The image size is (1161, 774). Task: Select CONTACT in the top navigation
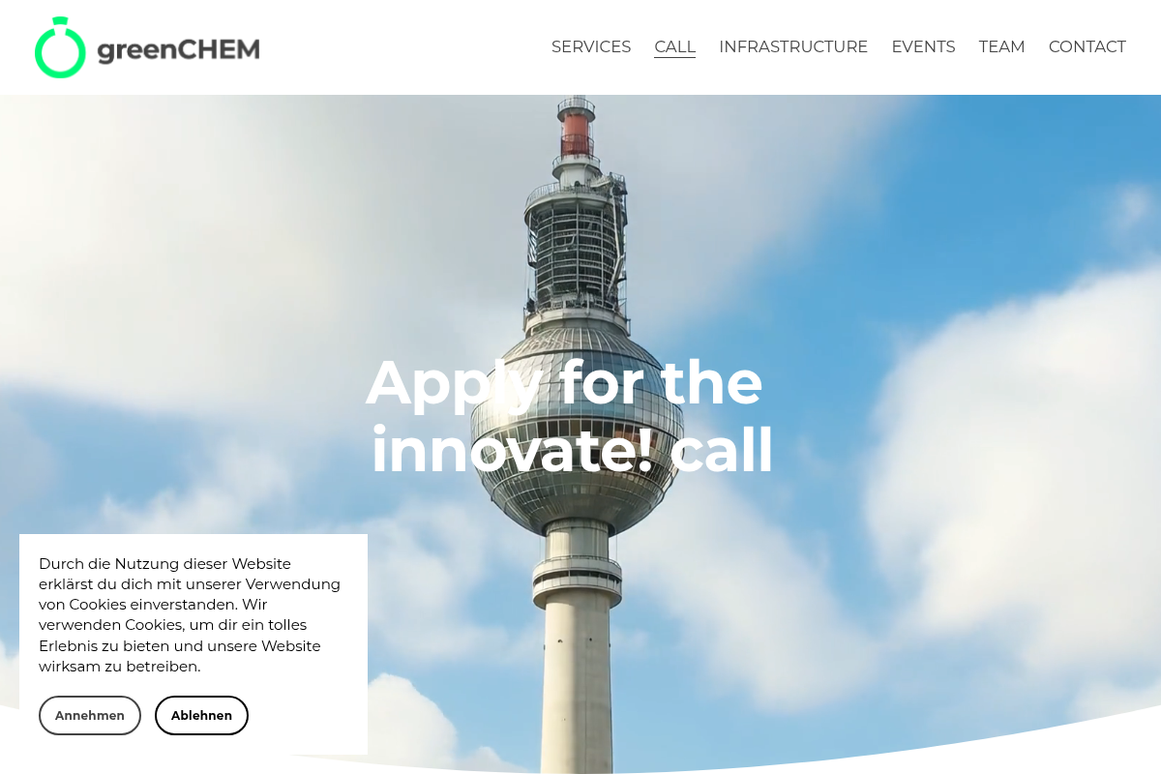[1087, 46]
